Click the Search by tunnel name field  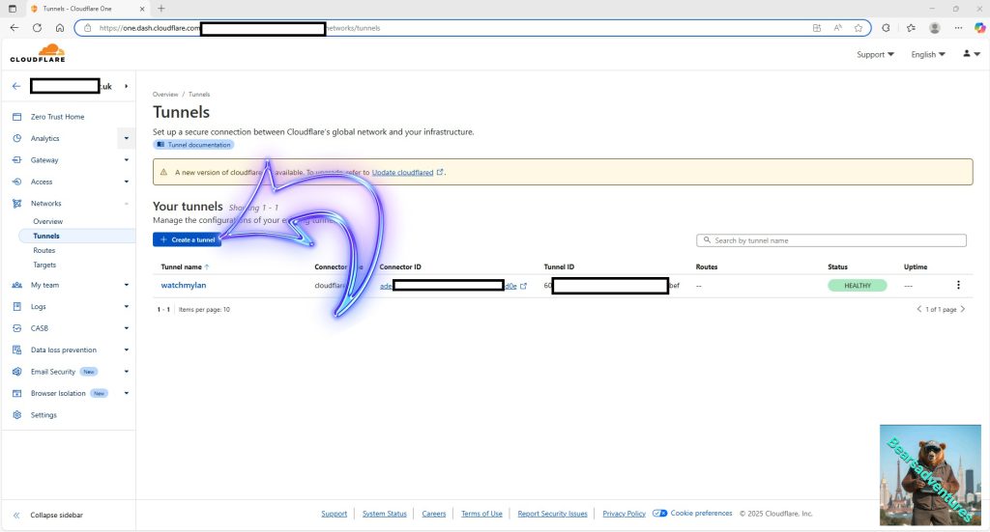click(x=831, y=240)
